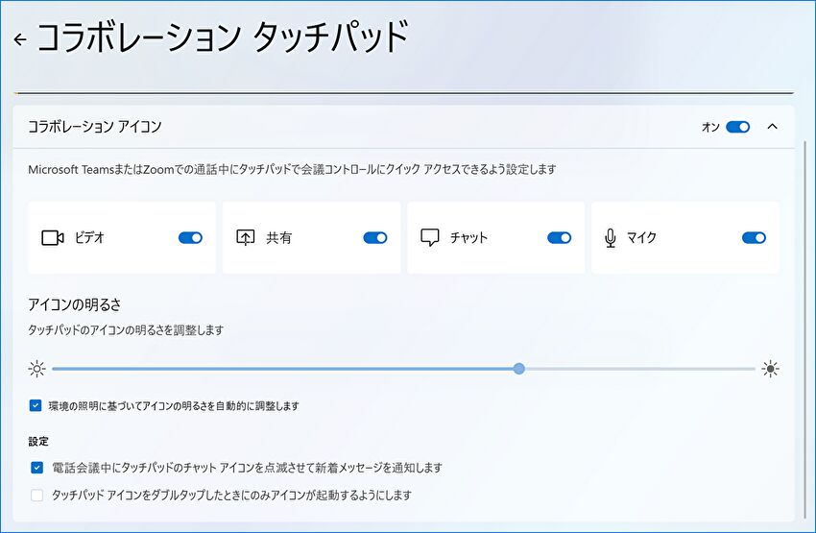Click the bright sun icon at slider's right
816x533 pixels.
tap(770, 369)
